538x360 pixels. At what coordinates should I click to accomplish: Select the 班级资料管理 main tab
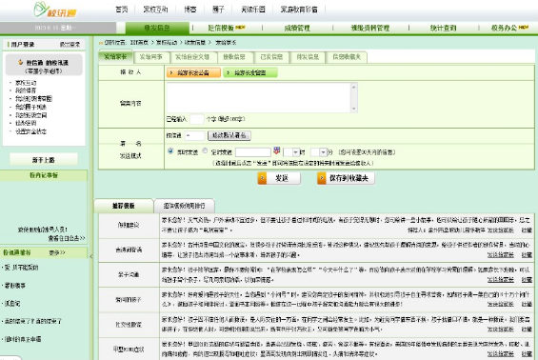370,29
